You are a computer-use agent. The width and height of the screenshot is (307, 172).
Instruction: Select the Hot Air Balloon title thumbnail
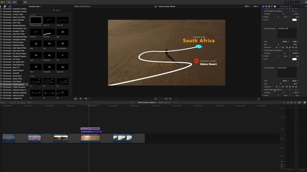(x=62, y=43)
